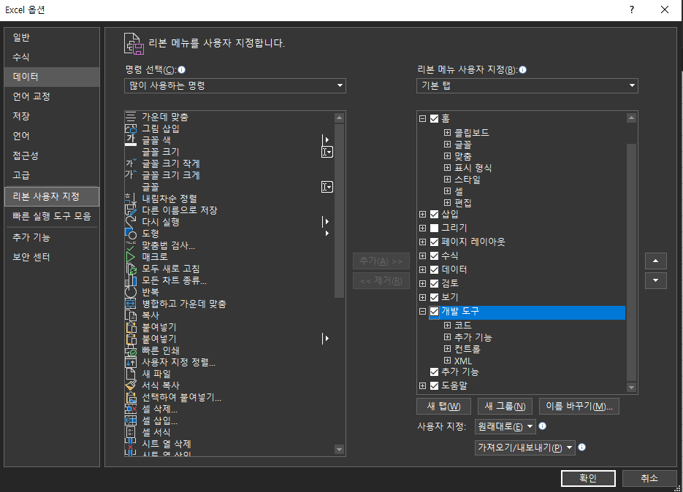
Task: Enable the 그리기 tab checkbox
Action: [435, 228]
